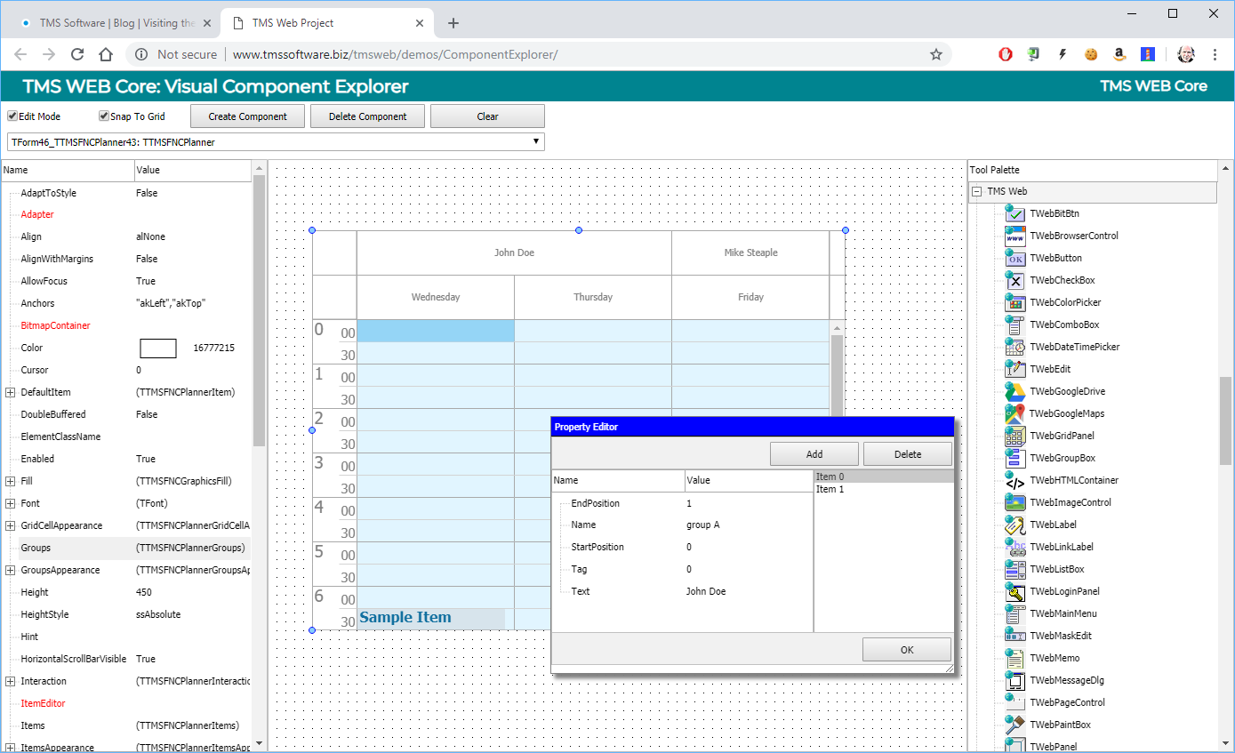This screenshot has width=1235, height=753.
Task: Click the Color property white swatch
Action: coord(158,348)
